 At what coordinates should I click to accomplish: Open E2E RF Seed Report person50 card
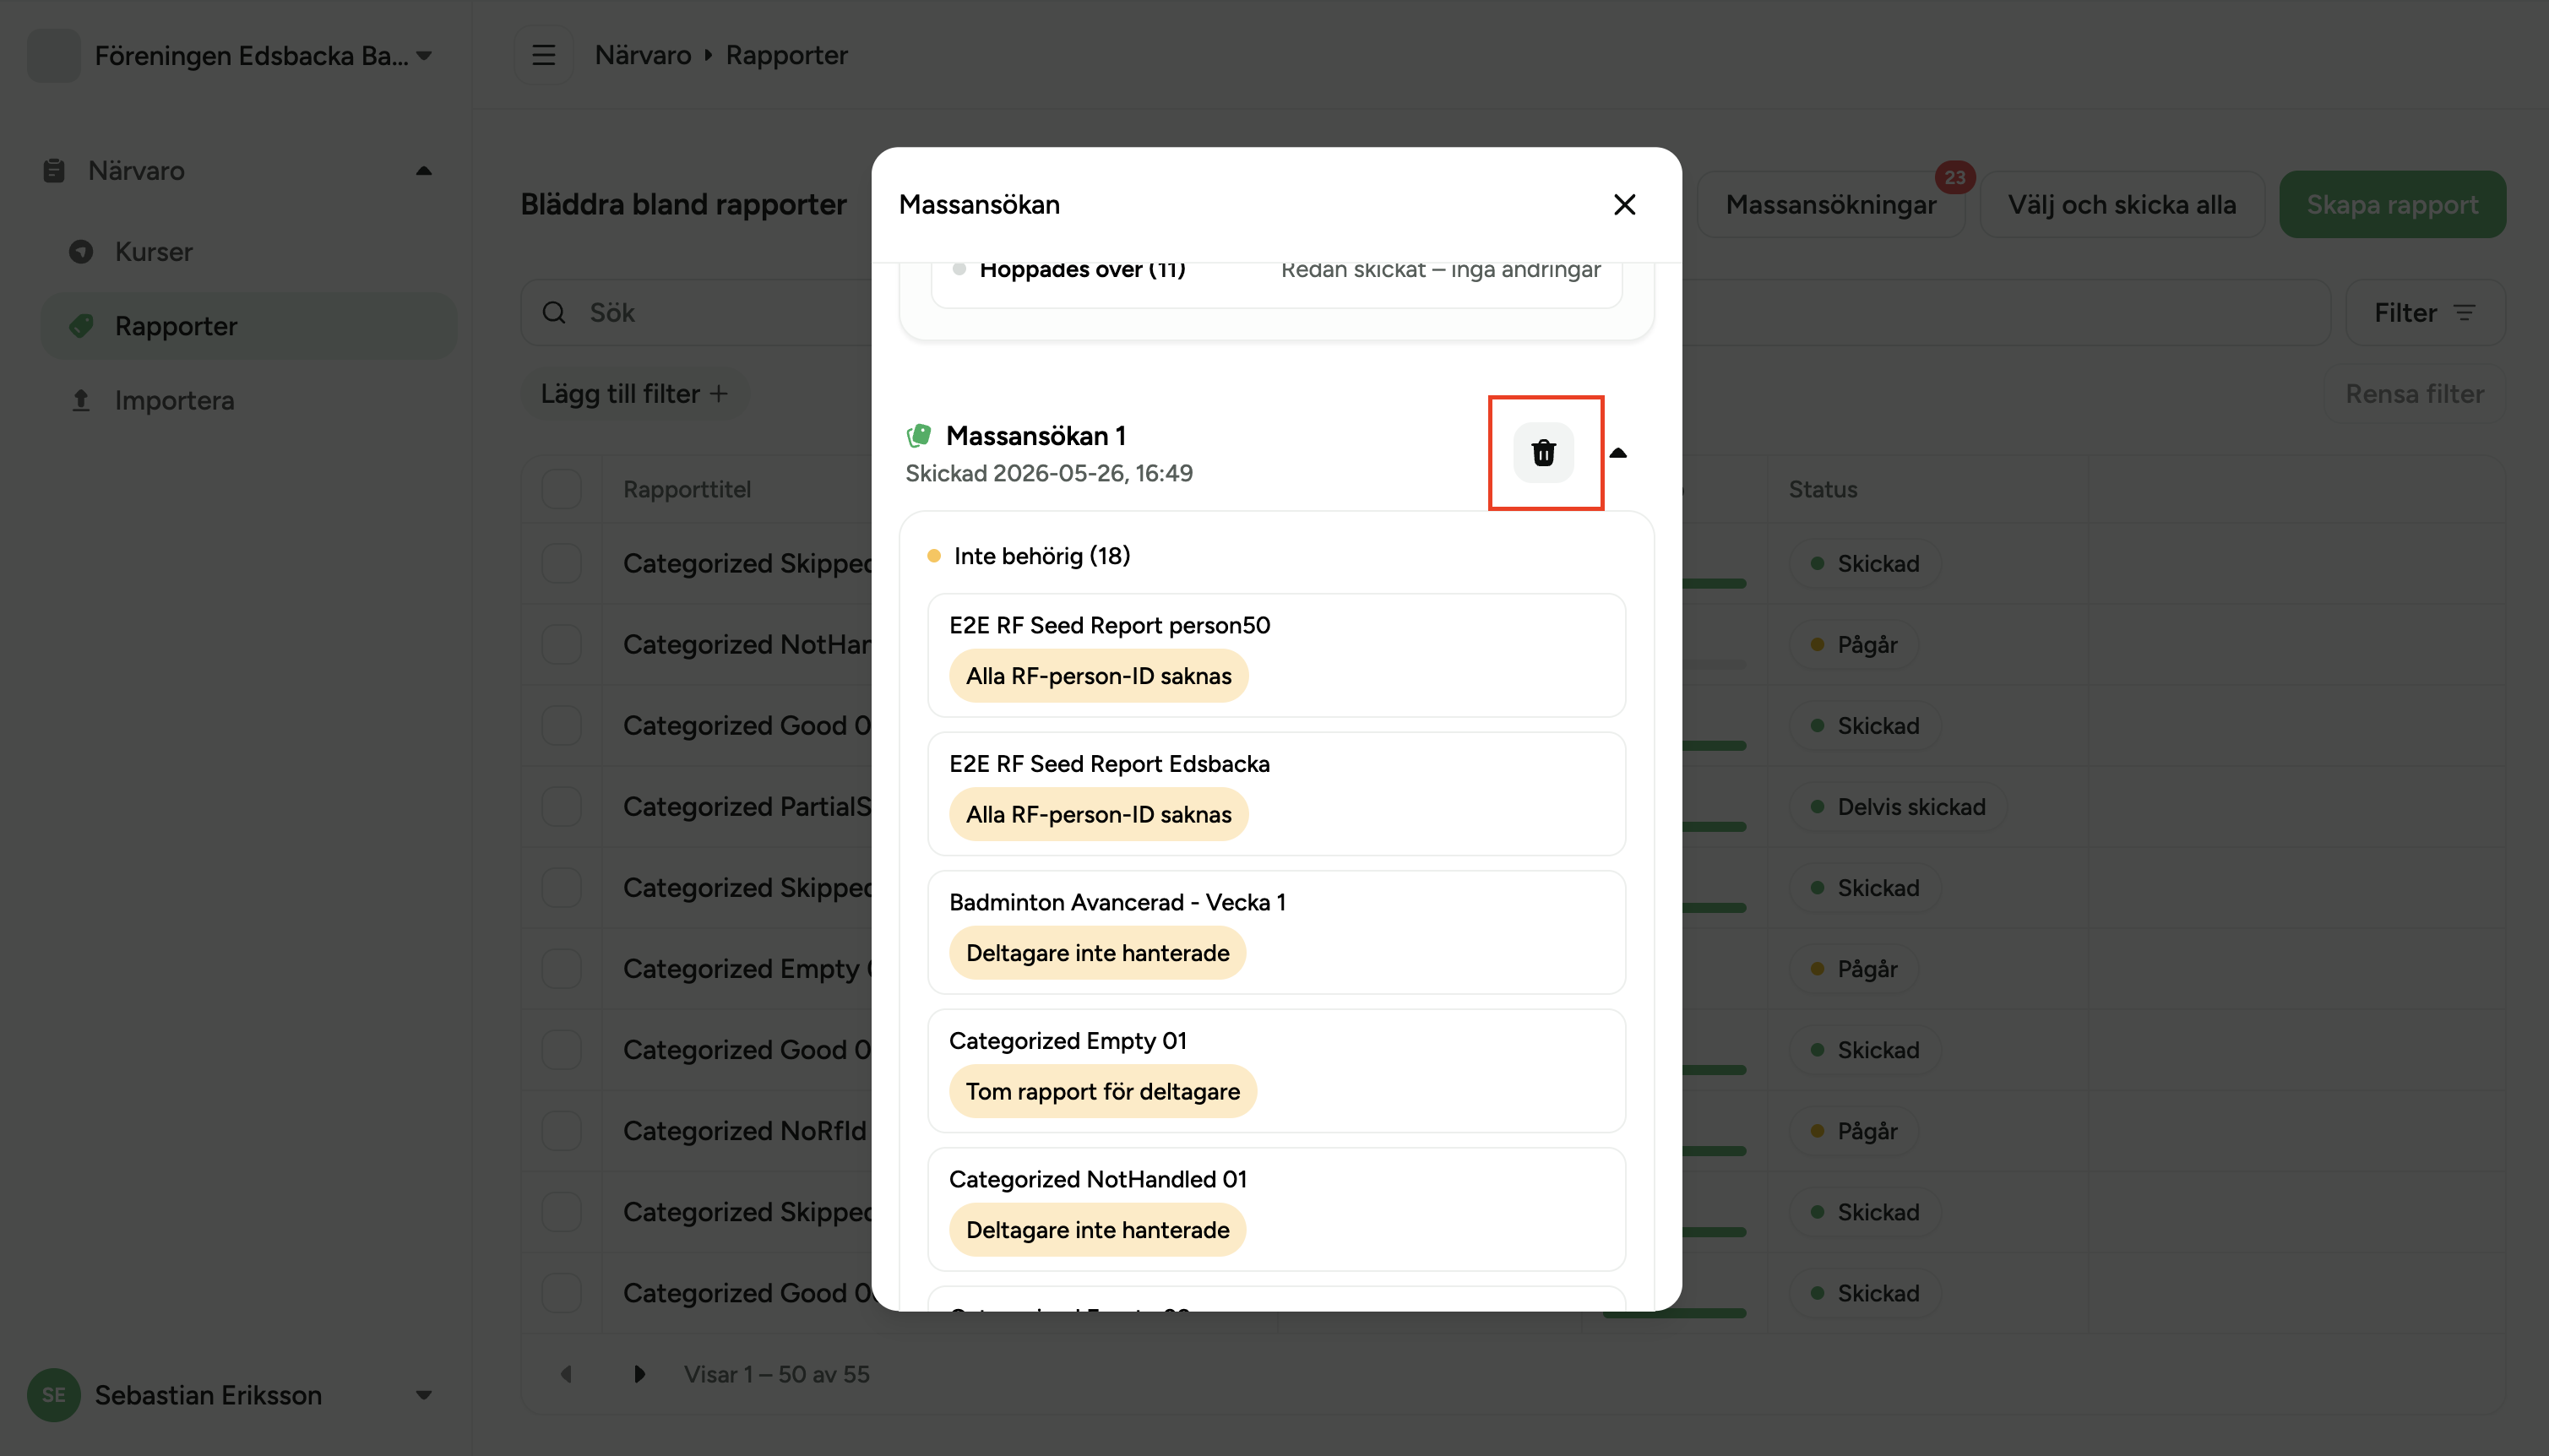(1276, 655)
